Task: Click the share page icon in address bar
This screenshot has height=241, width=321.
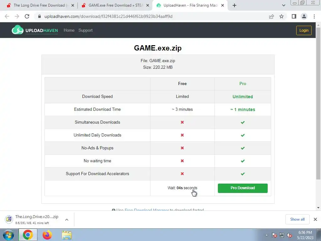Action: point(271,16)
